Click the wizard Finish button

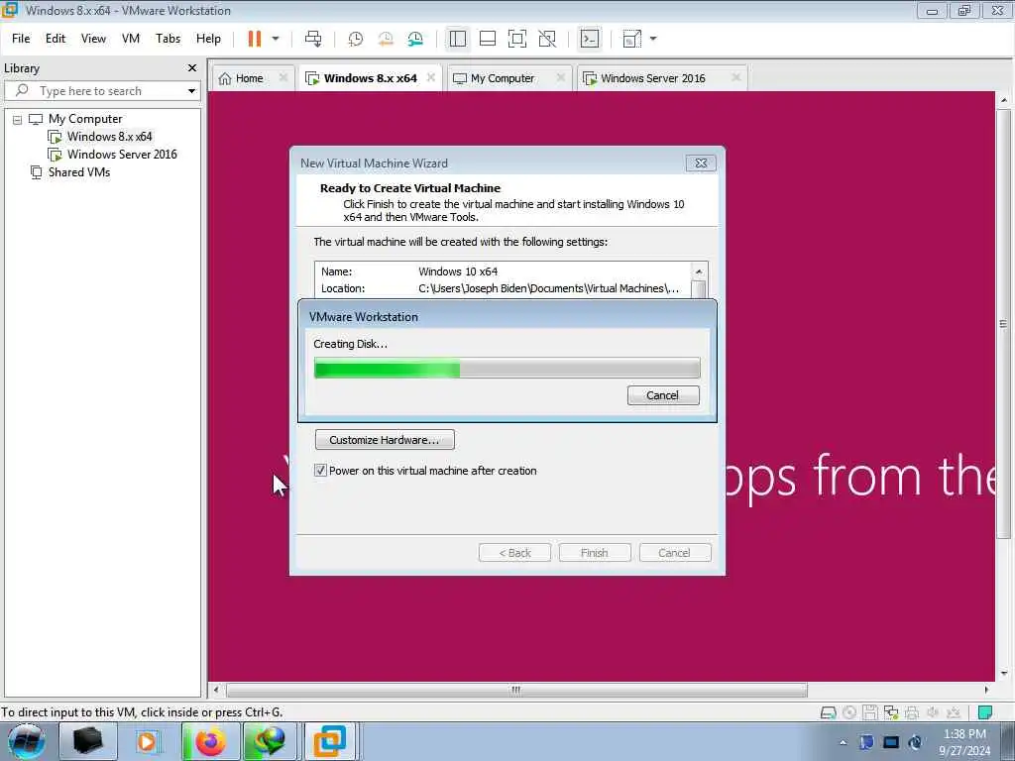click(x=595, y=553)
